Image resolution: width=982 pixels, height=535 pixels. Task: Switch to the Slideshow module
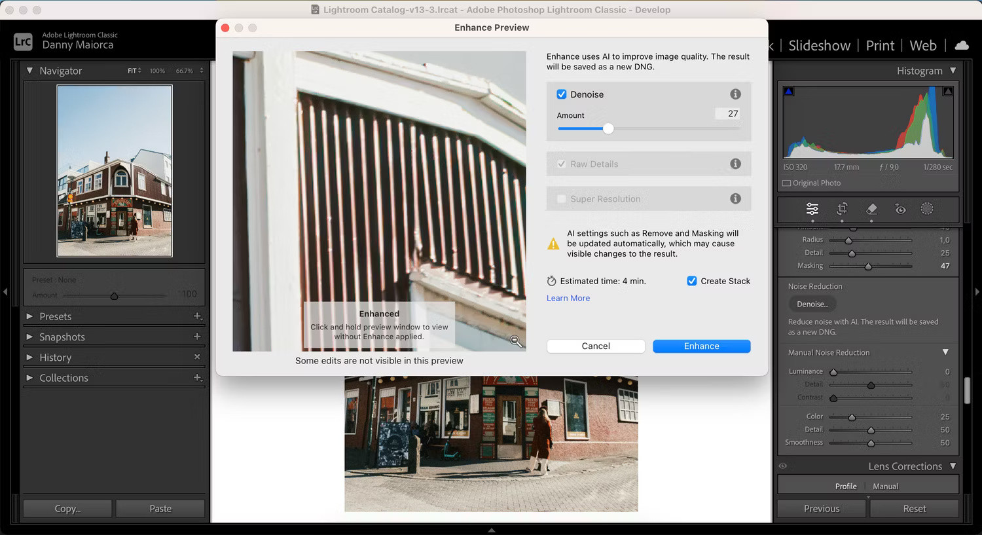coord(819,45)
